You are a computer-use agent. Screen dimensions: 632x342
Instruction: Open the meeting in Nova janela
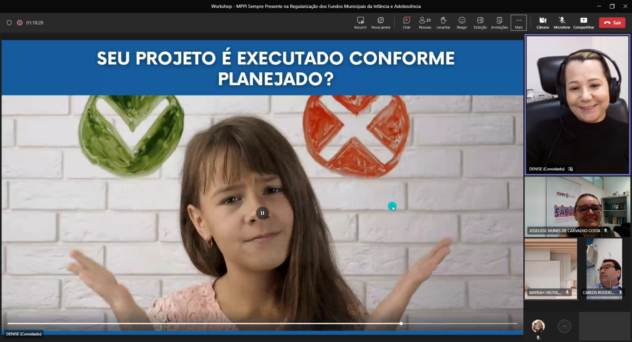380,23
